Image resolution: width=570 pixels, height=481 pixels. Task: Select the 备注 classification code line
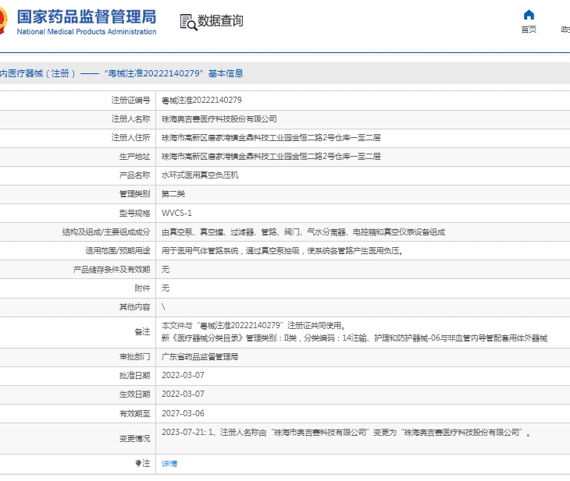[x=354, y=338]
